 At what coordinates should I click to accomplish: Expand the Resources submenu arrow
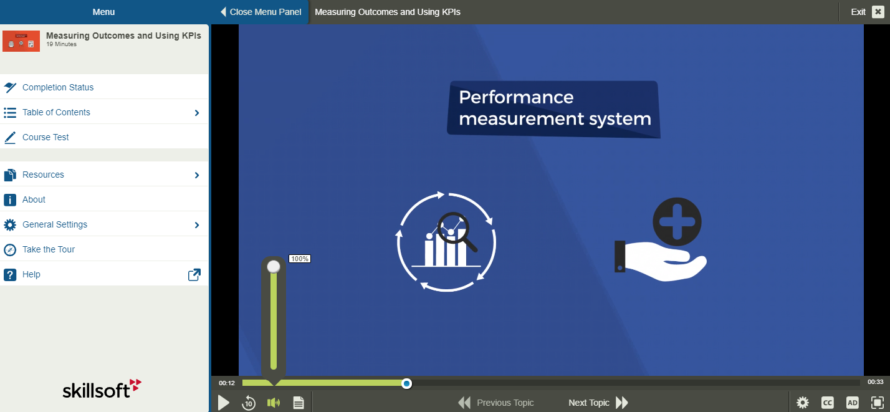point(197,175)
